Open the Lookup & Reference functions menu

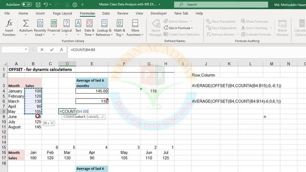click(104, 28)
